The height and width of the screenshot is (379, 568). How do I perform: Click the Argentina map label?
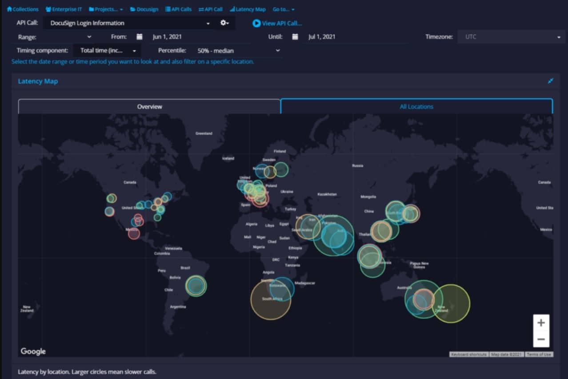point(178,307)
